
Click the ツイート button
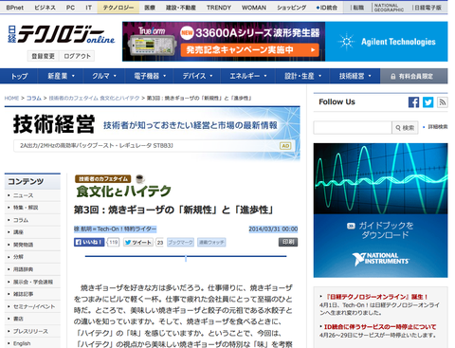click(x=138, y=243)
